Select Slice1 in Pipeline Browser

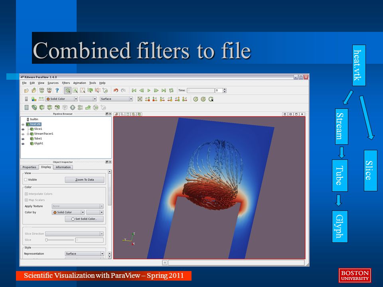[x=38, y=129]
